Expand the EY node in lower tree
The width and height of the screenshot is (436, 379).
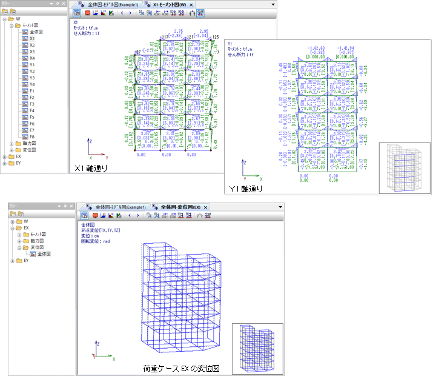pyautogui.click(x=12, y=261)
